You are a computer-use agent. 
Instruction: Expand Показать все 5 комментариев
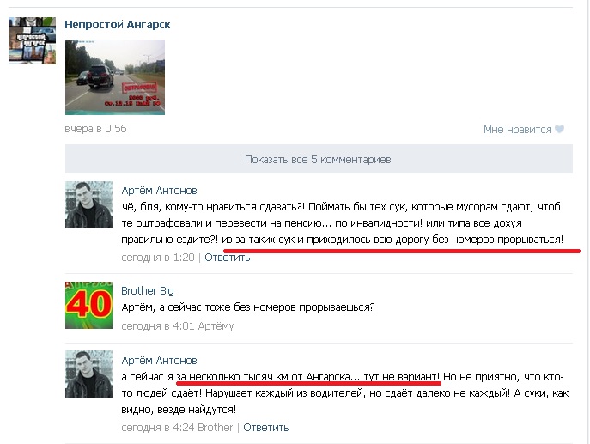coord(319,160)
